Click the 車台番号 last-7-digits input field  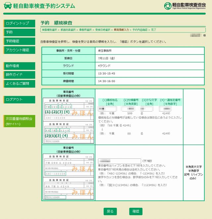click(x=119, y=161)
